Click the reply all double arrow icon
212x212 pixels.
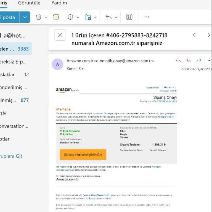click(x=189, y=60)
